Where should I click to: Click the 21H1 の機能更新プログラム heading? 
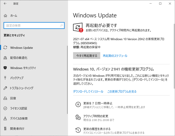click(x=113, y=69)
